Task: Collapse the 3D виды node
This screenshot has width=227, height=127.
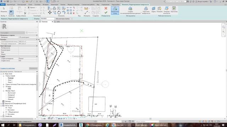Action: [4, 86]
